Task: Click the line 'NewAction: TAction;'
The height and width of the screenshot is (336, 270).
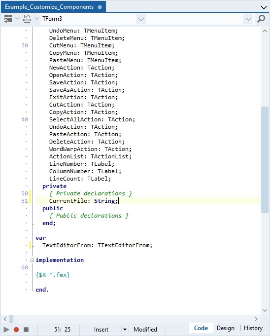Action: tap(82, 68)
